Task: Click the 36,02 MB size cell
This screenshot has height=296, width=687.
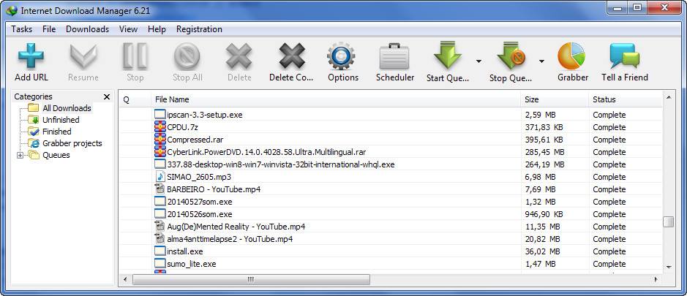Action: [542, 251]
